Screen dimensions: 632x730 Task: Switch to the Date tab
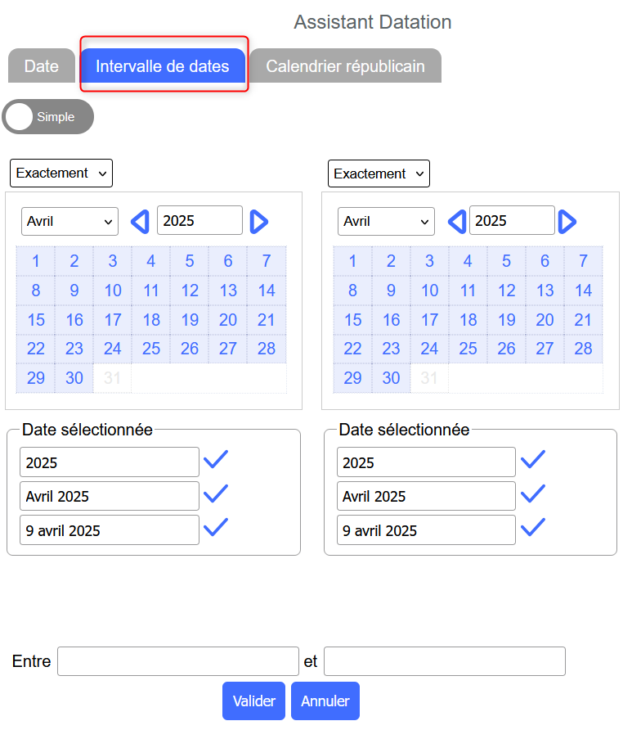[42, 65]
